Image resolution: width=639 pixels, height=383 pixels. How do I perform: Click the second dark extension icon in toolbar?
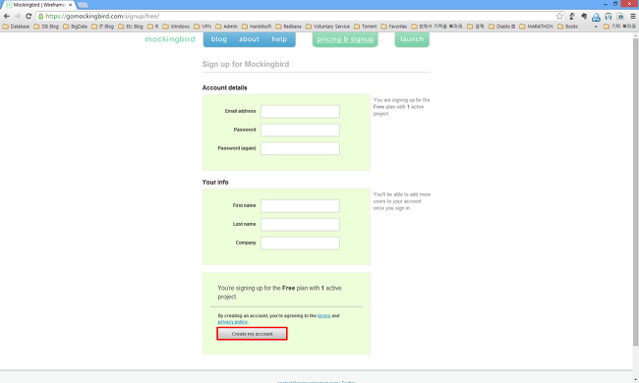584,17
